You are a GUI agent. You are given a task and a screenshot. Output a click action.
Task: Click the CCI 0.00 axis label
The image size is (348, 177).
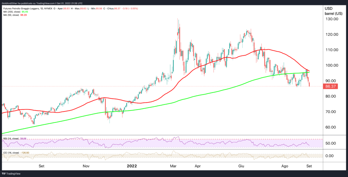tap(329, 156)
